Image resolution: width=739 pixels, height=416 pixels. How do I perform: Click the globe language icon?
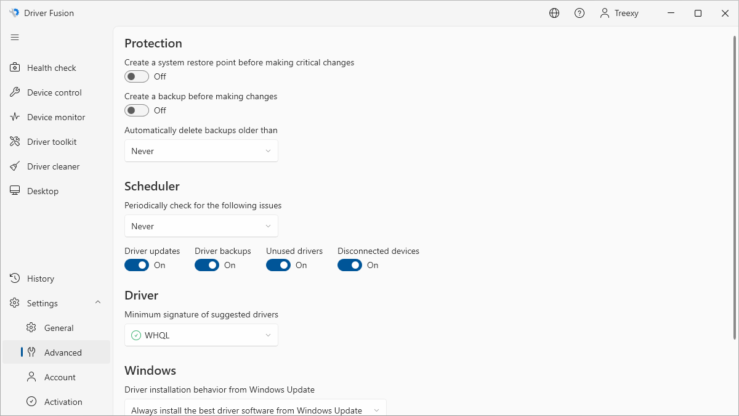coord(554,13)
